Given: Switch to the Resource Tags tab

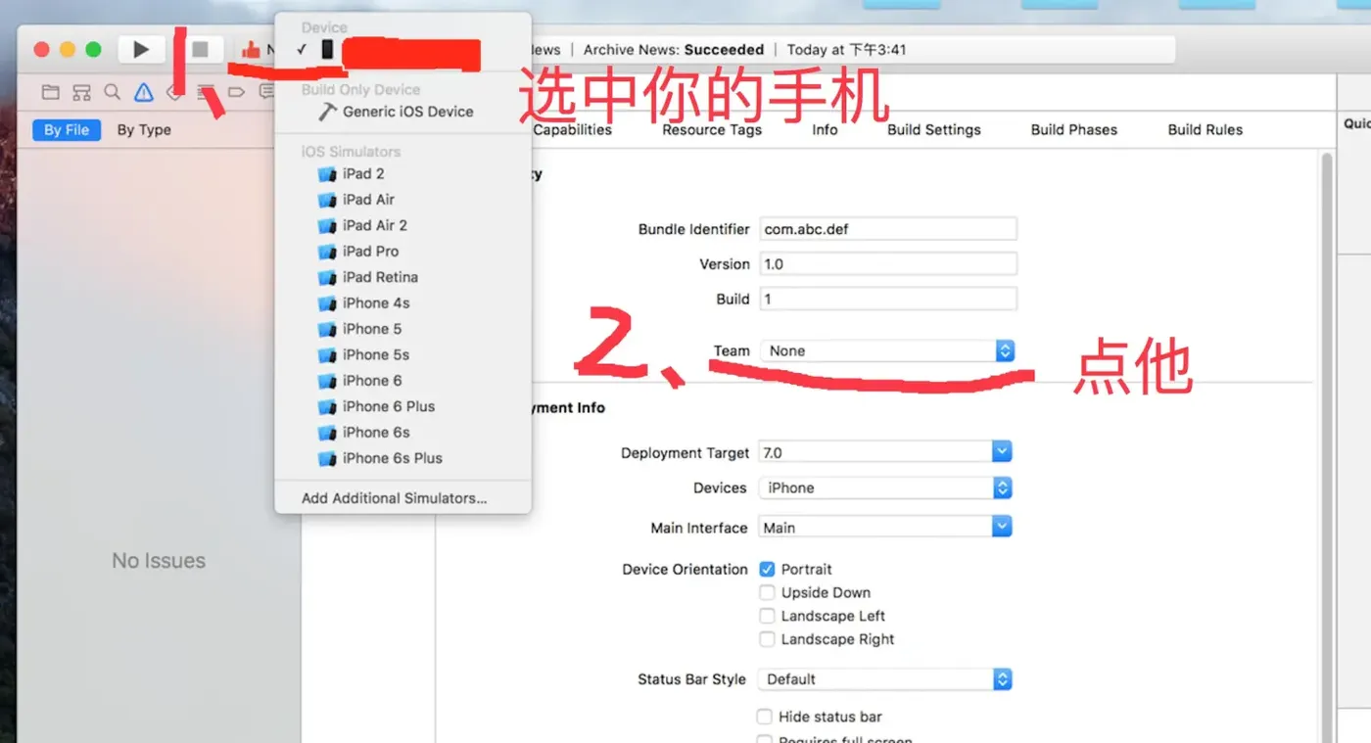Looking at the screenshot, I should click(712, 129).
